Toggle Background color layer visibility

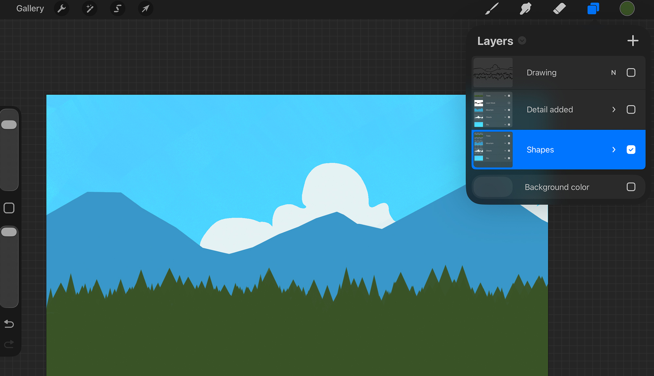coord(631,187)
